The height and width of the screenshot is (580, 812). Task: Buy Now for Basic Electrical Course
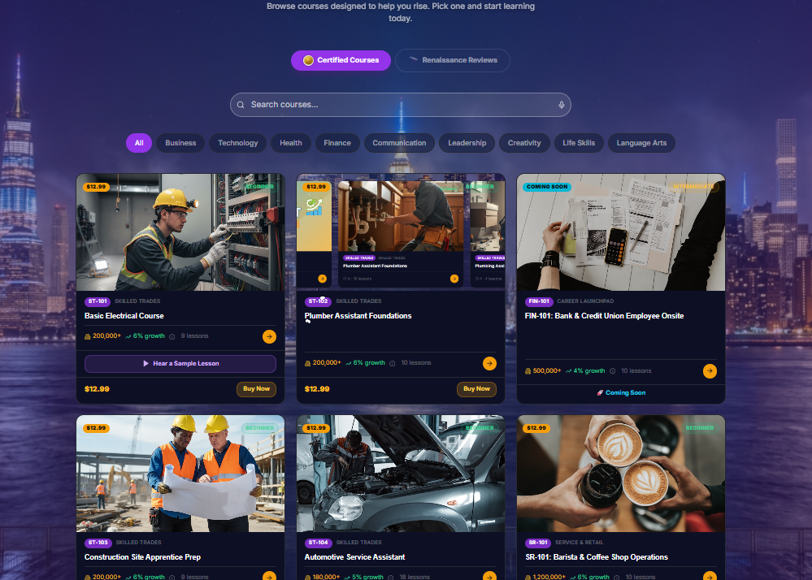pos(256,389)
